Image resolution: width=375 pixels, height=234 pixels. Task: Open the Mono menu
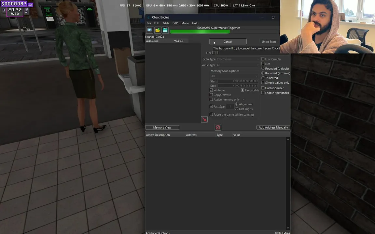coord(185,23)
